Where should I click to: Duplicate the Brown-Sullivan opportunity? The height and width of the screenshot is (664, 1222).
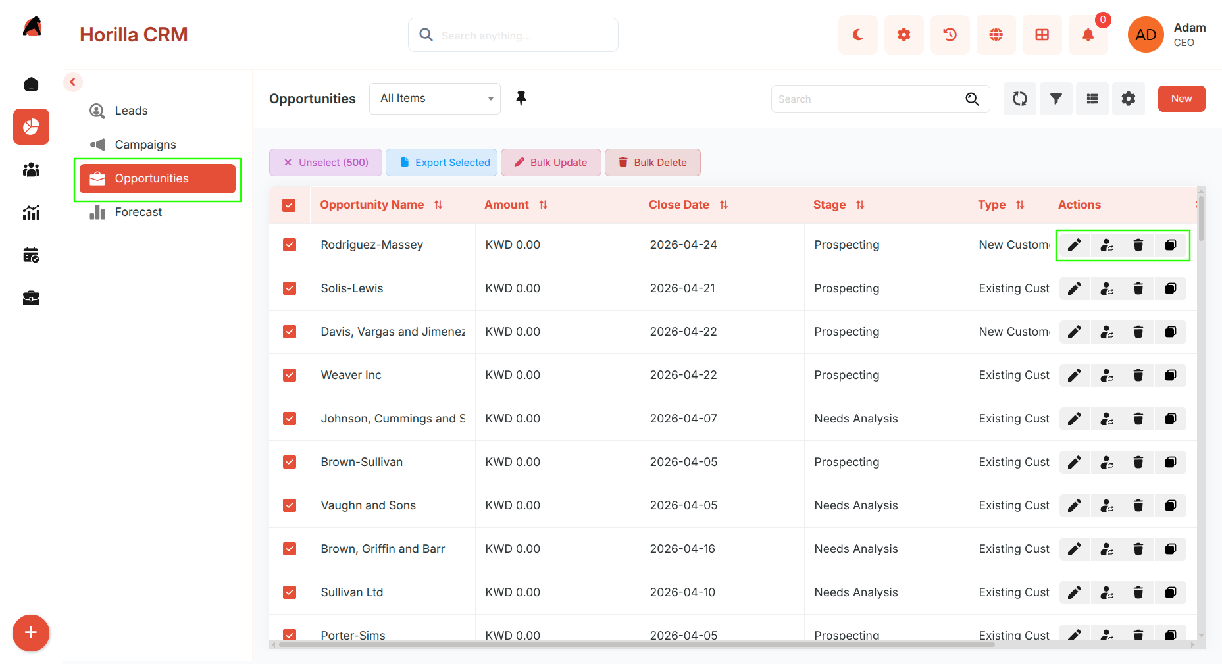point(1171,463)
